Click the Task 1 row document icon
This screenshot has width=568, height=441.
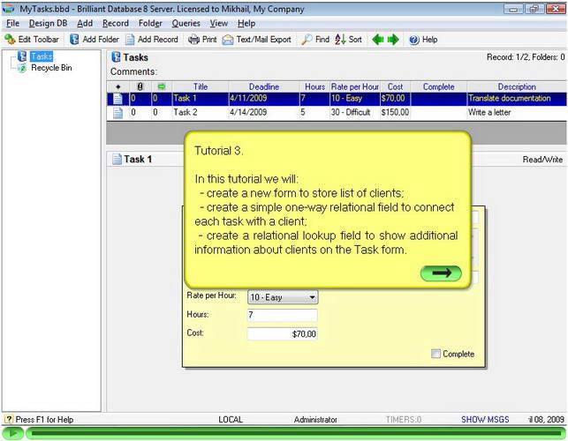pyautogui.click(x=117, y=99)
